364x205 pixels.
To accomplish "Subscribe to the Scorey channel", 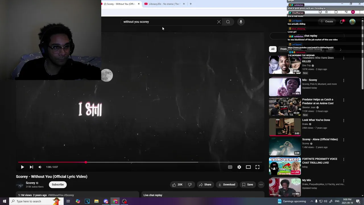I will 58,184.
